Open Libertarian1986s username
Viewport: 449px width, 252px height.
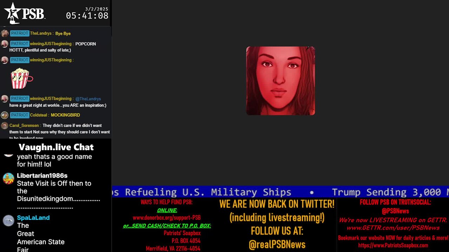tap(42, 176)
